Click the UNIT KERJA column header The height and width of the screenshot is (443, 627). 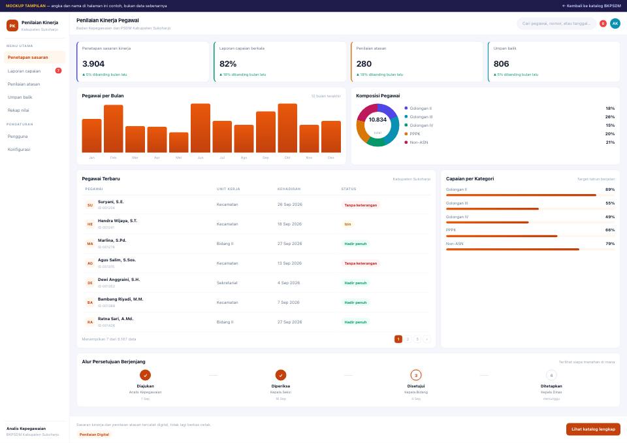click(x=229, y=189)
